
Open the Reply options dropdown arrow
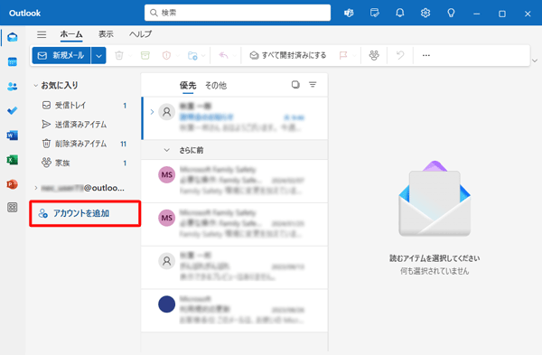(234, 56)
